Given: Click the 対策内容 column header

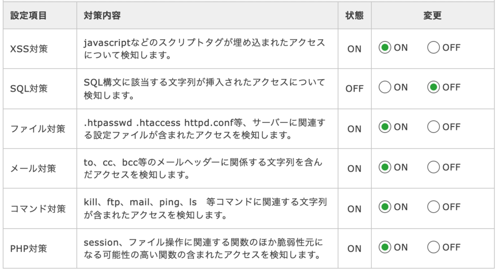Looking at the screenshot, I should (x=102, y=15).
